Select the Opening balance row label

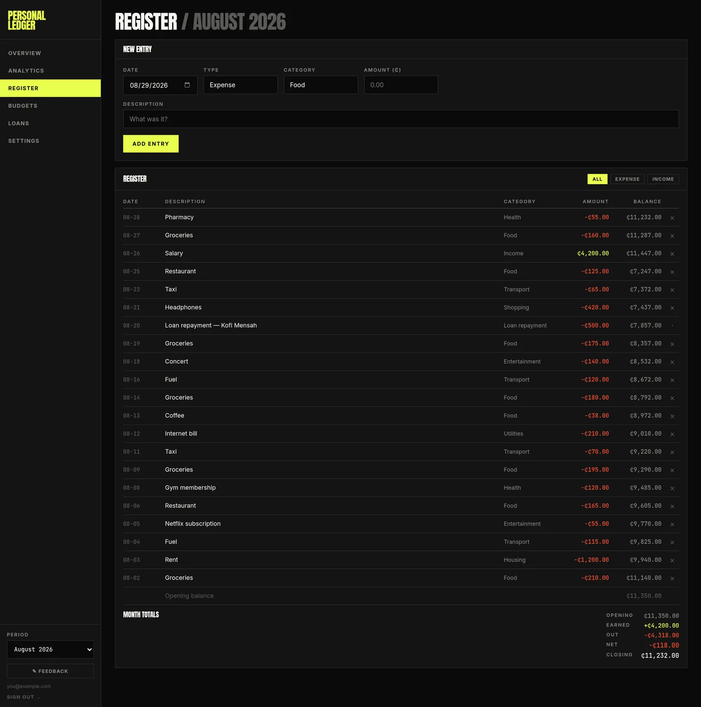[189, 596]
